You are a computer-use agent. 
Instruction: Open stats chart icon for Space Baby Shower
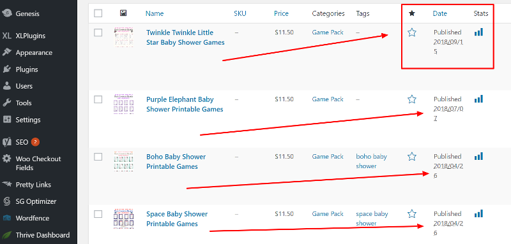[x=478, y=213]
